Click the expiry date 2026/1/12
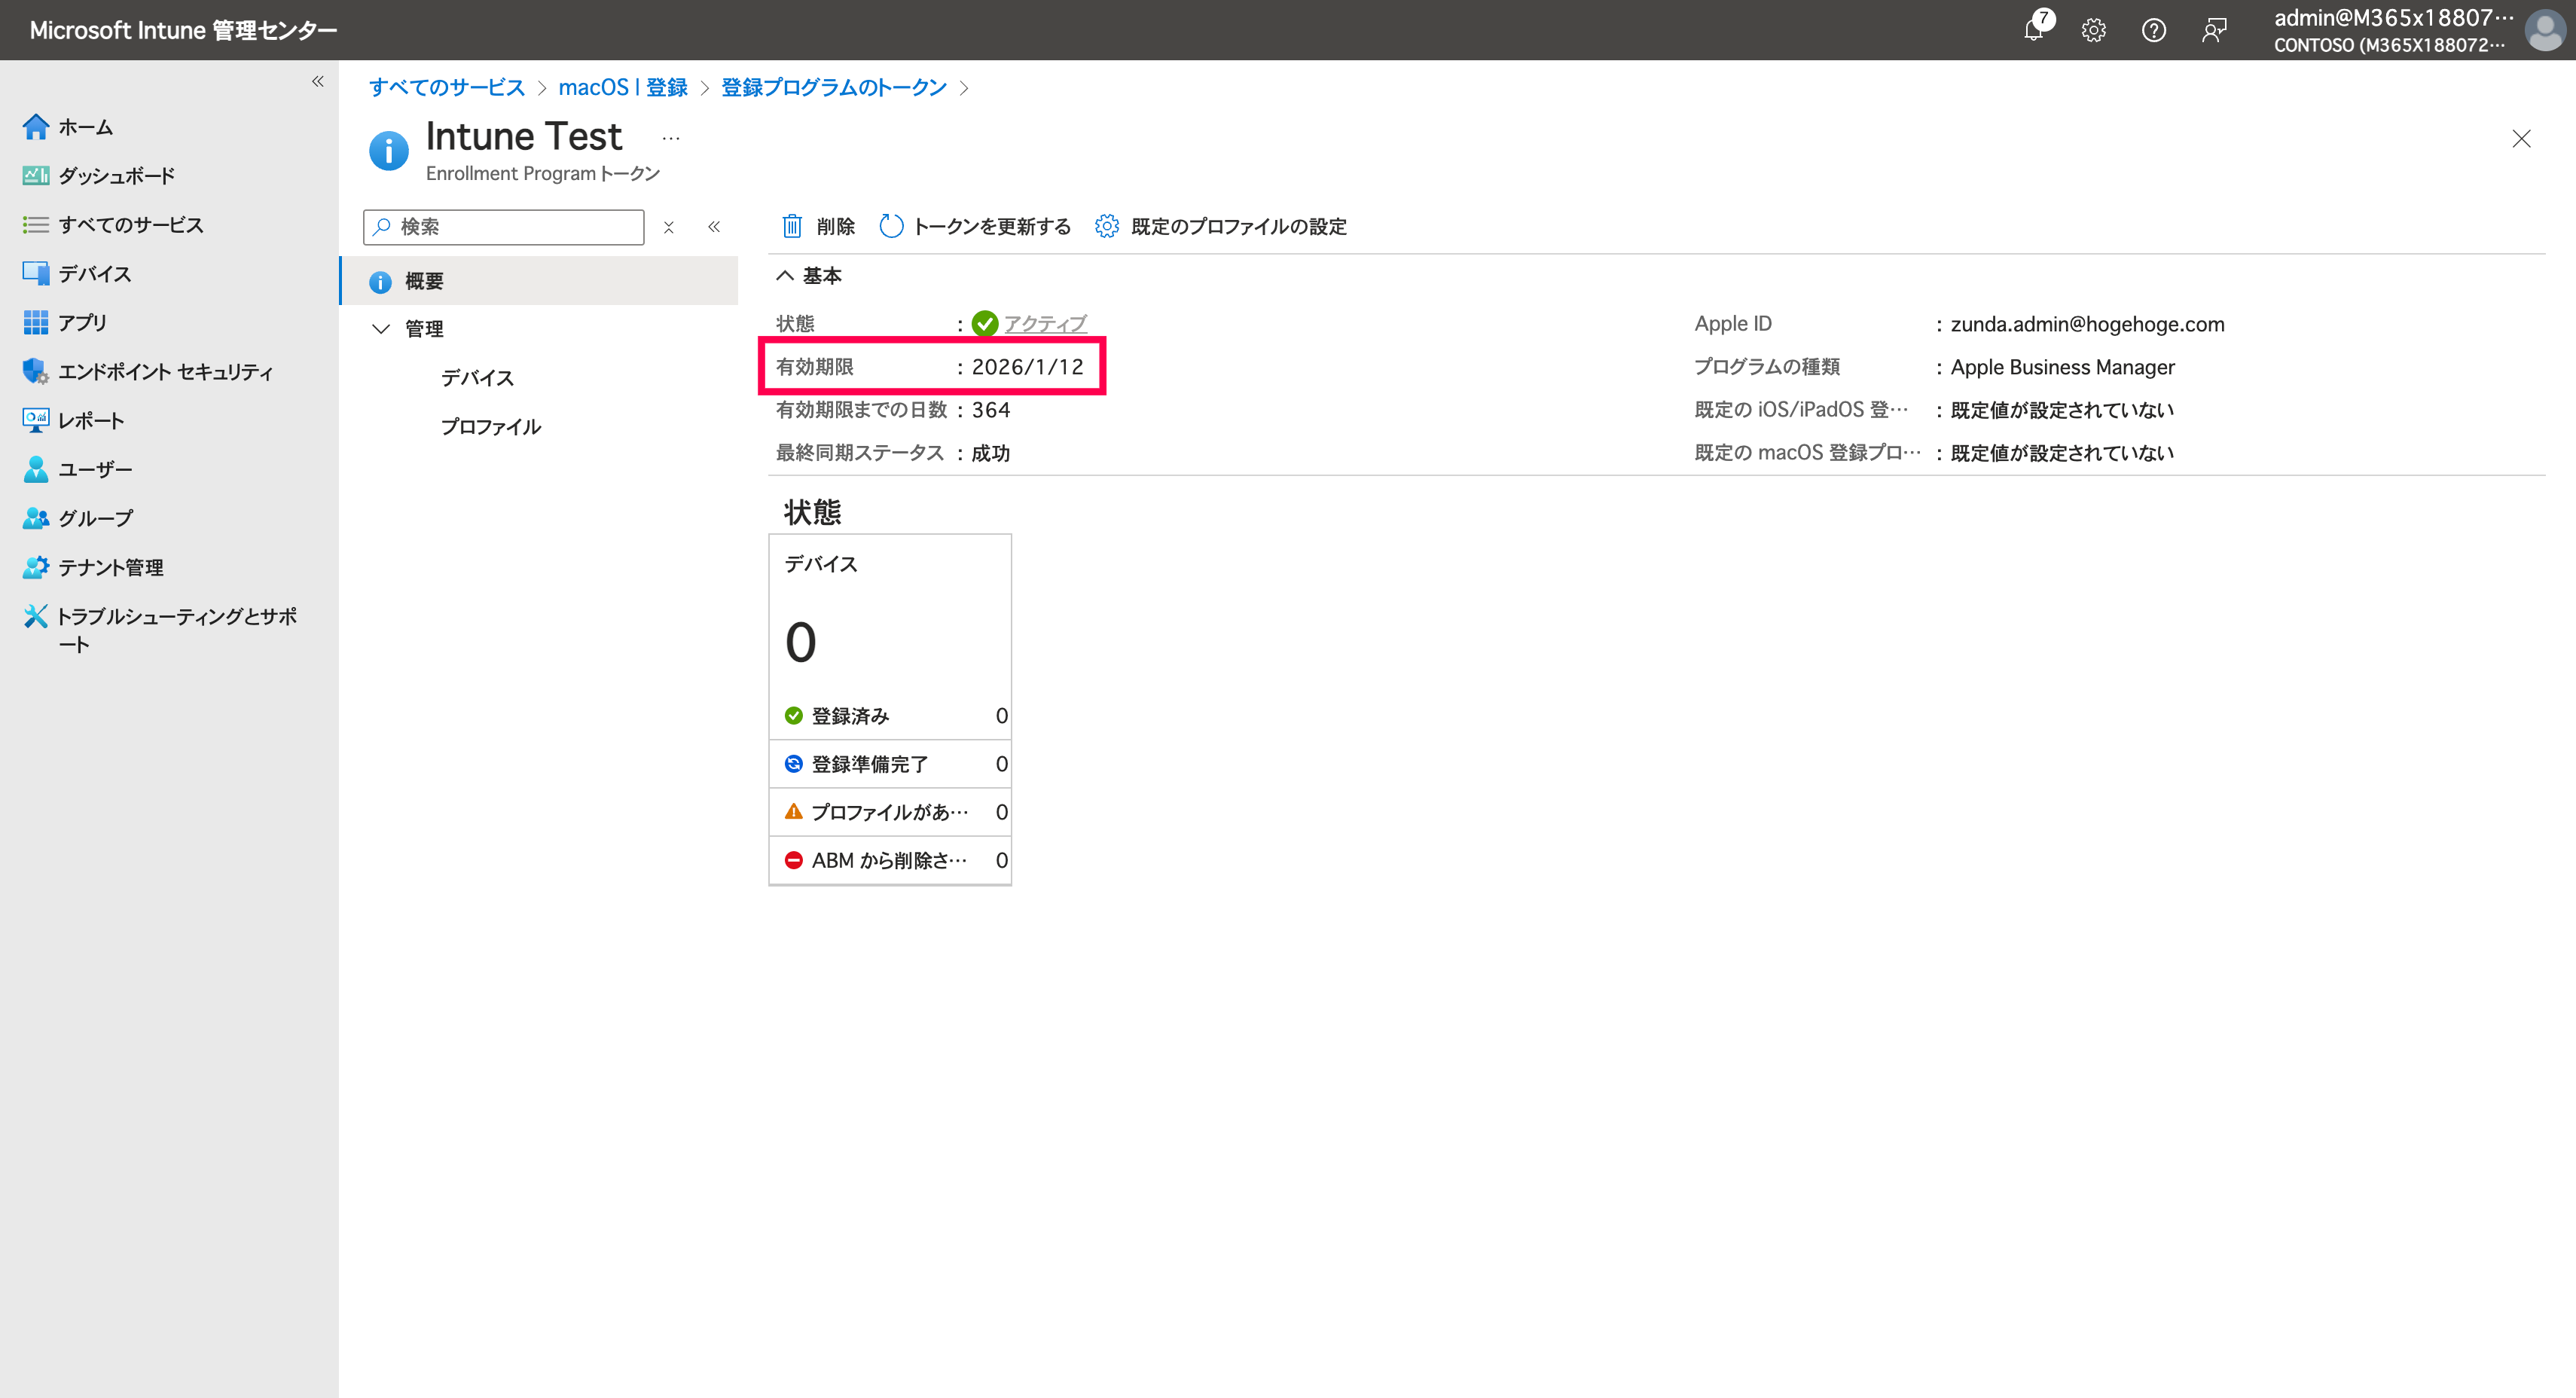 (x=1028, y=367)
